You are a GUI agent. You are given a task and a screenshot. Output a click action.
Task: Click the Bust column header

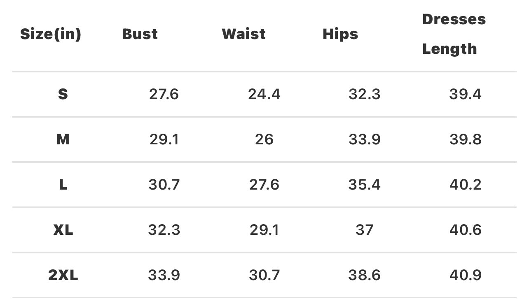(x=140, y=34)
